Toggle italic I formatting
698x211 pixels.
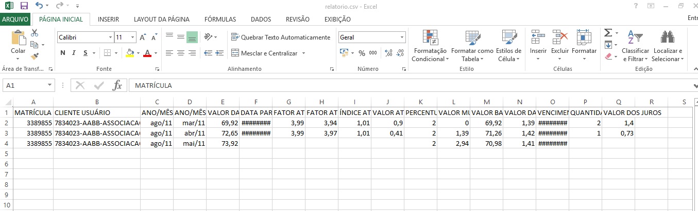(x=74, y=53)
